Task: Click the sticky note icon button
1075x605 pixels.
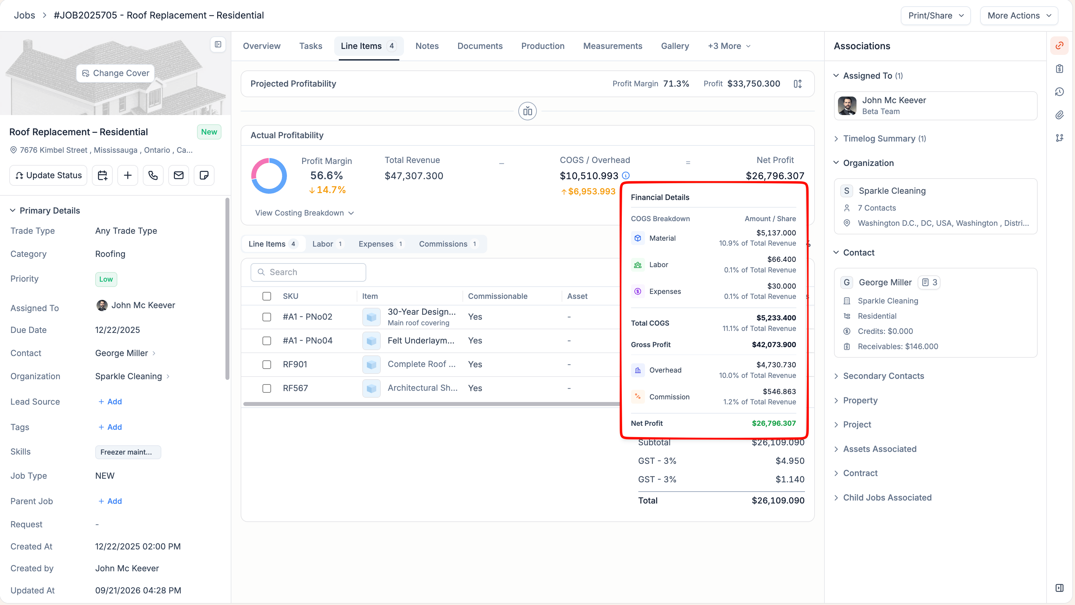Action: (204, 175)
